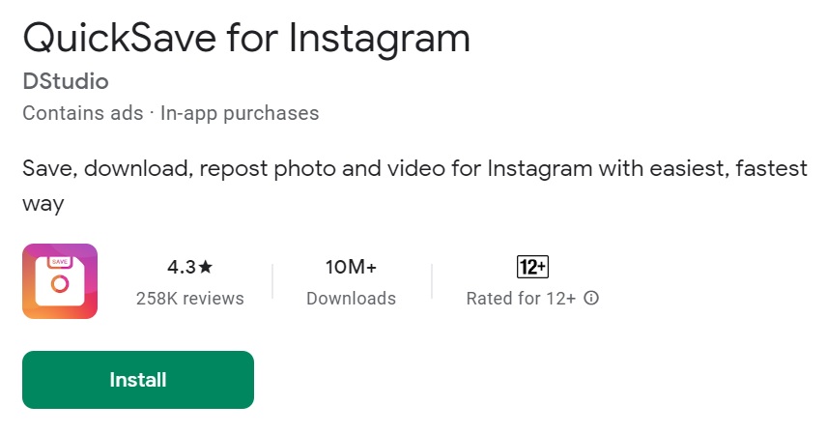Click the QuickSave app icon
Image resolution: width=827 pixels, height=434 pixels.
tap(60, 281)
